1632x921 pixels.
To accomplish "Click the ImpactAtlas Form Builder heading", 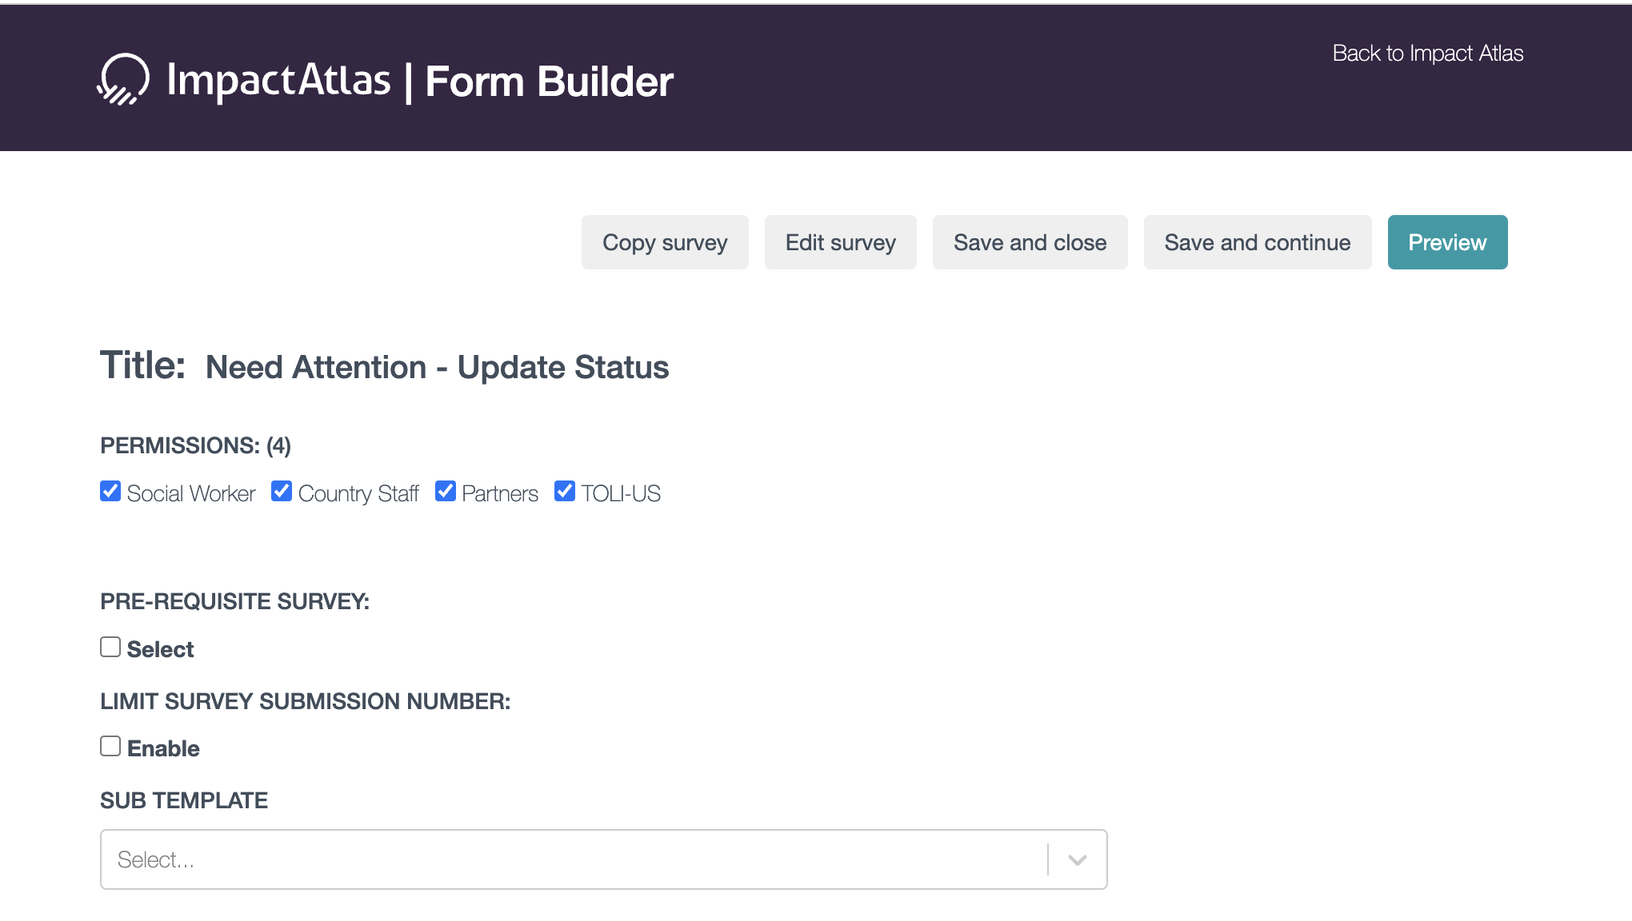I will (419, 81).
